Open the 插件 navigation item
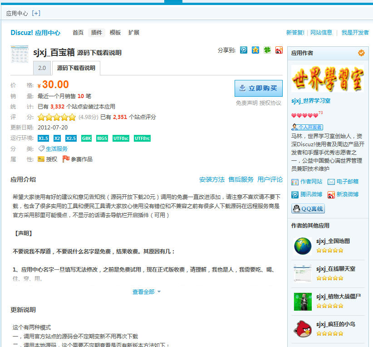The height and width of the screenshot is (347, 373). tap(97, 32)
